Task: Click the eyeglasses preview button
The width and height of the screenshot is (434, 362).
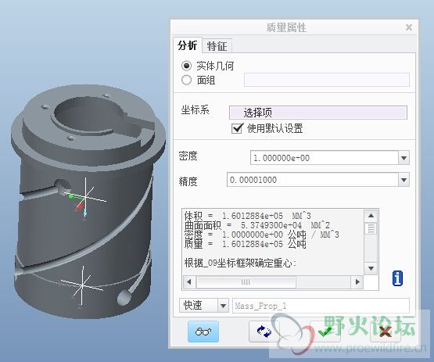Action: 203,332
